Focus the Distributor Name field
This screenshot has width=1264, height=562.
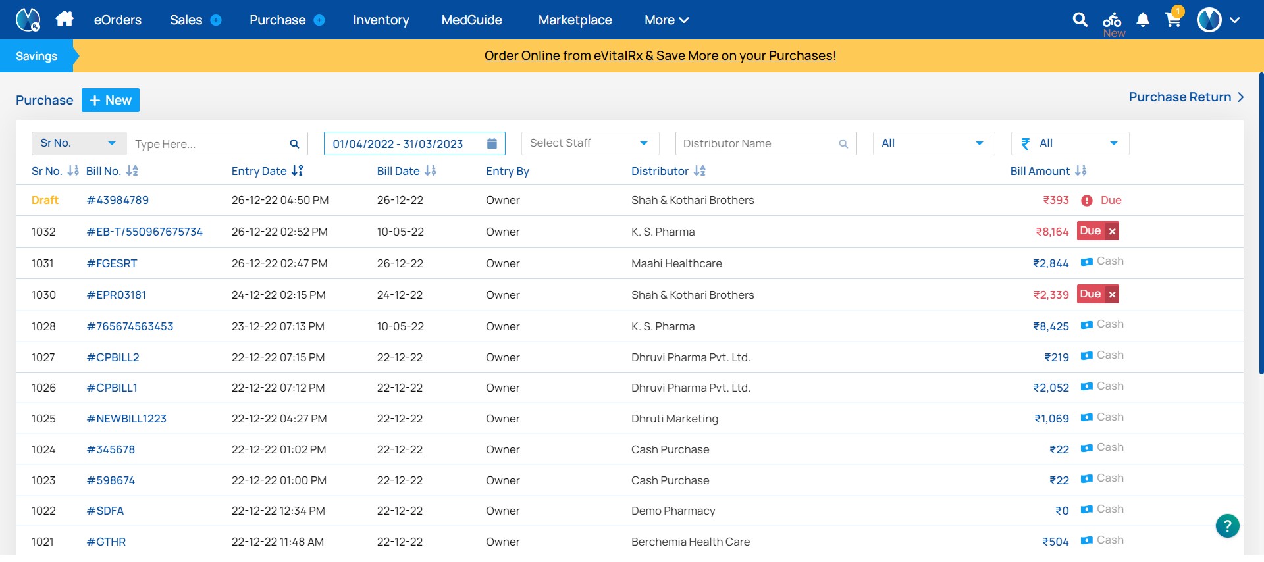click(766, 143)
